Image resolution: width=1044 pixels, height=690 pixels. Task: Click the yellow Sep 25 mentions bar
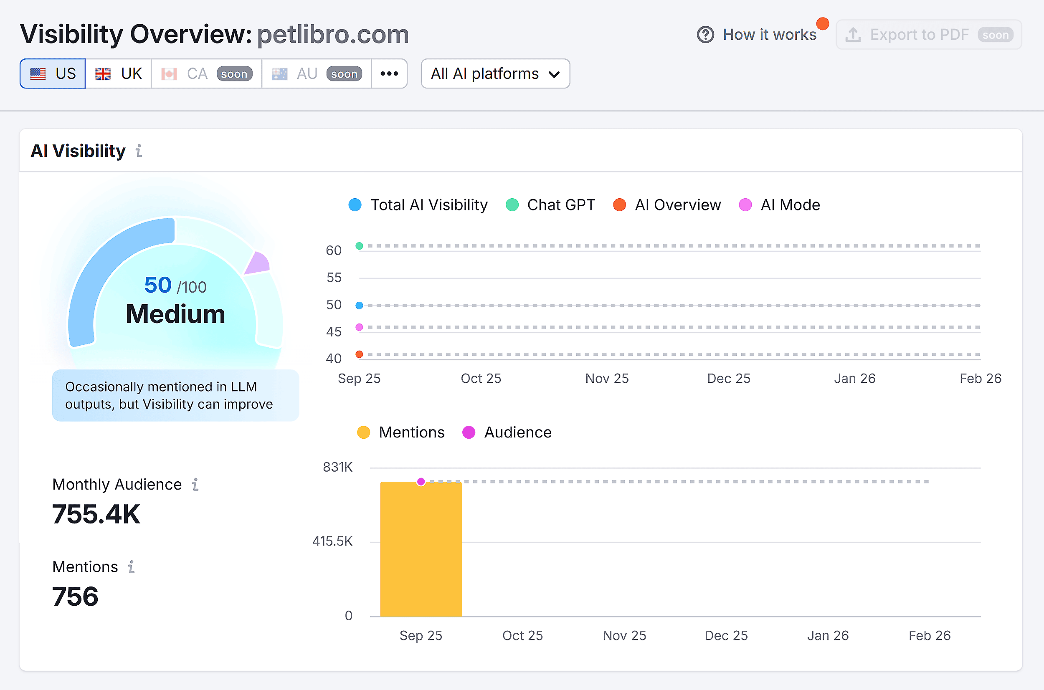(421, 550)
